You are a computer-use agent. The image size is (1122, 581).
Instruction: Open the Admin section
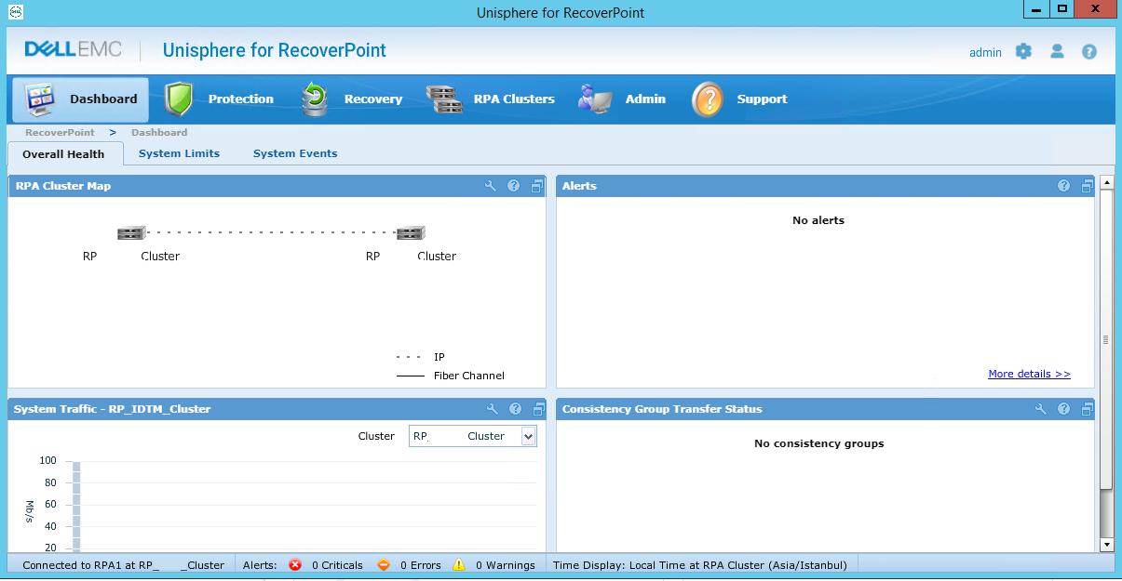click(621, 99)
